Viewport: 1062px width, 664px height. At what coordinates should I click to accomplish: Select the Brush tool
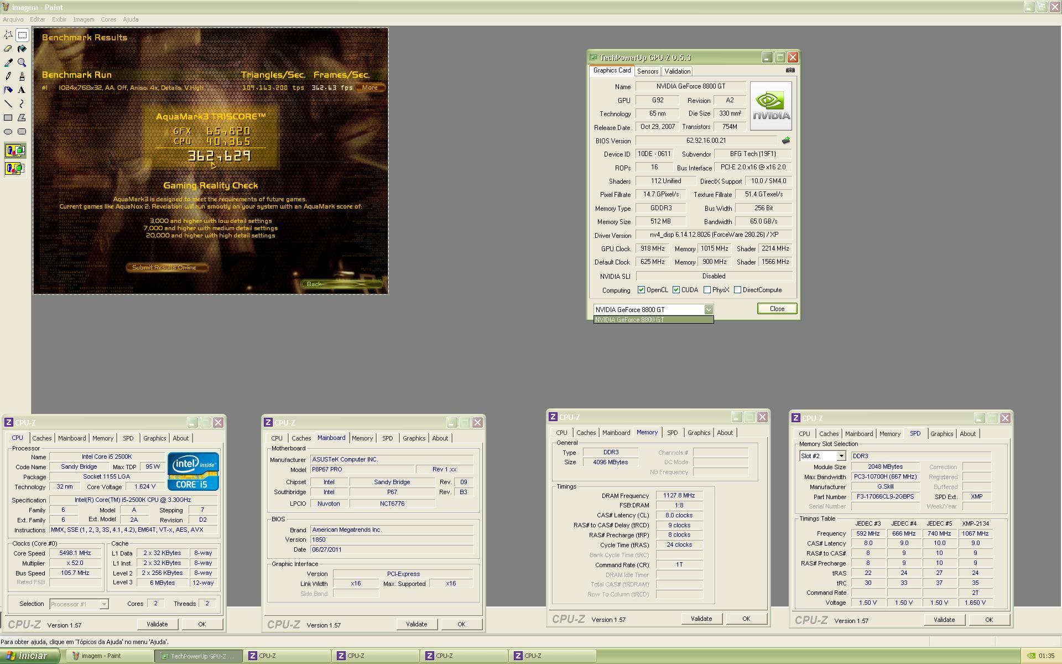[x=22, y=76]
